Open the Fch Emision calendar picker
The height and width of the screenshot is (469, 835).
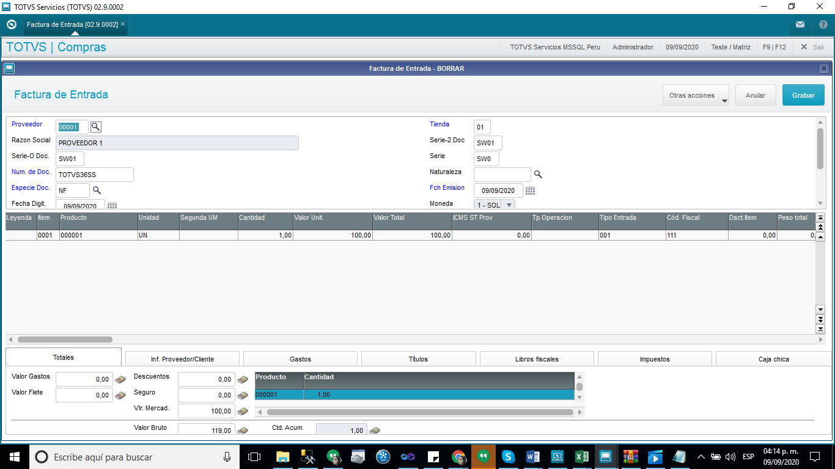coord(530,191)
